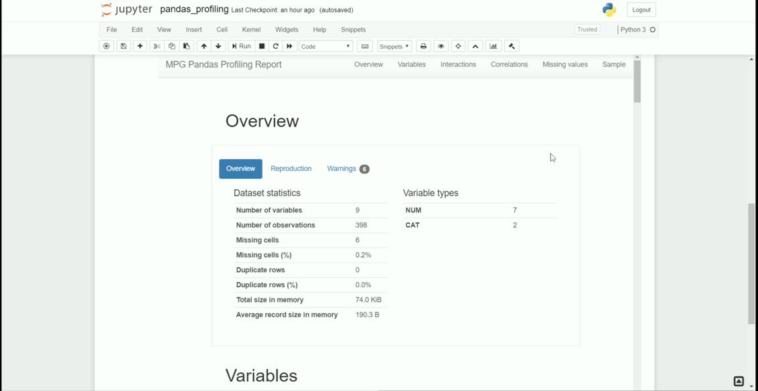Click the '74.0 KiB' memory value
Screen dimensions: 758x391
tap(368, 300)
